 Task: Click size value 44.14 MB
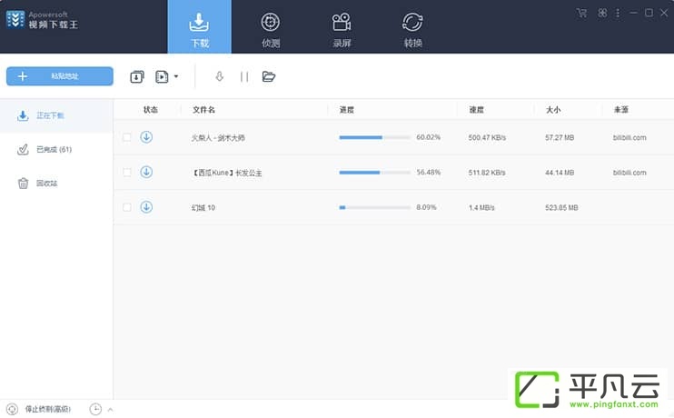[x=560, y=173]
